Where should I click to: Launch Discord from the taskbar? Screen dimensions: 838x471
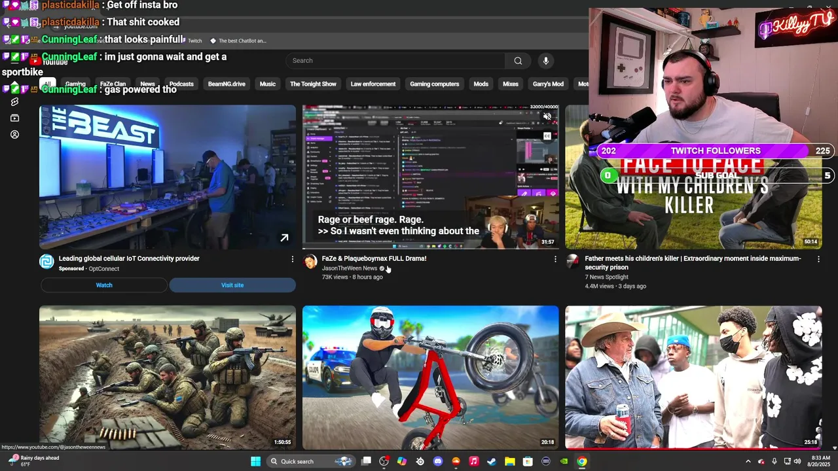(438, 461)
